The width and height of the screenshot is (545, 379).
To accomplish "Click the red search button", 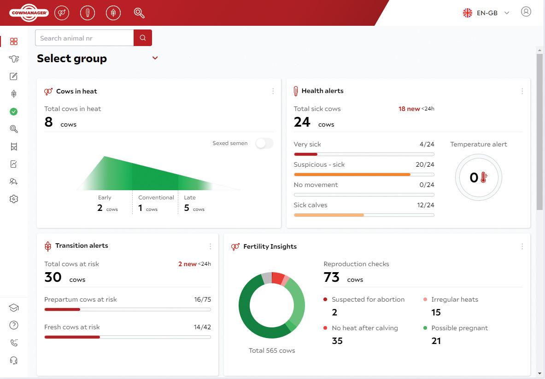I will (143, 38).
